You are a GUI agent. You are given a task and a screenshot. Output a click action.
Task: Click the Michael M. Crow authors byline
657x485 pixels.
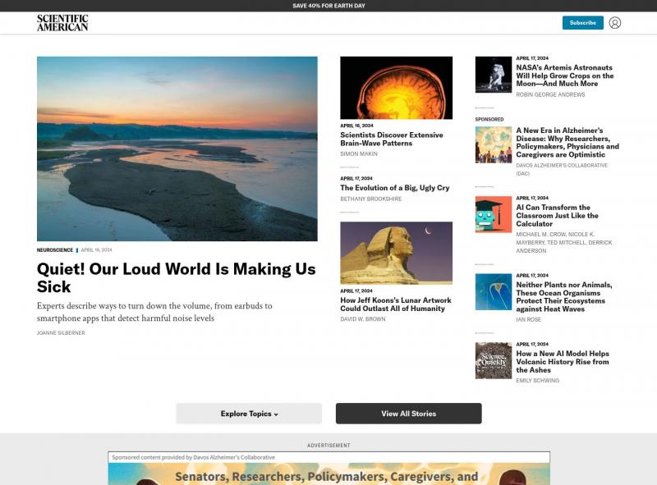[564, 243]
